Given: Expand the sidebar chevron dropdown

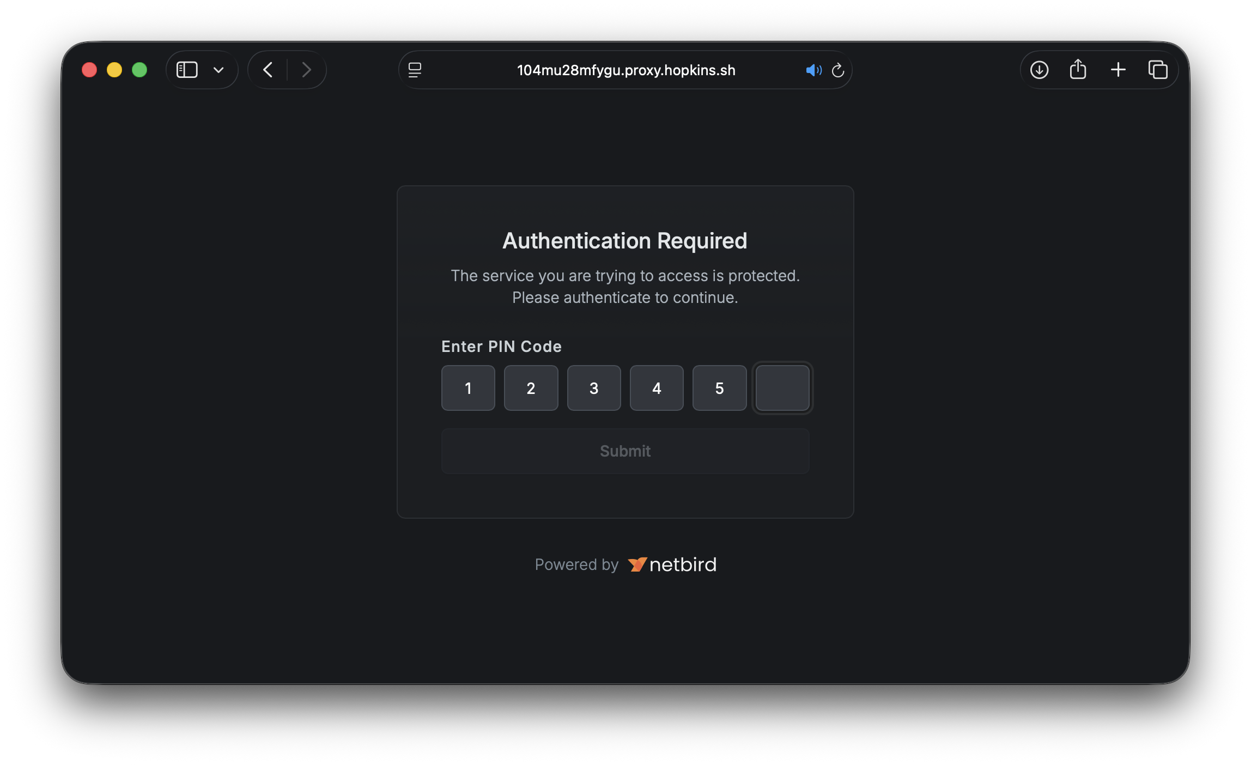Looking at the screenshot, I should point(219,70).
